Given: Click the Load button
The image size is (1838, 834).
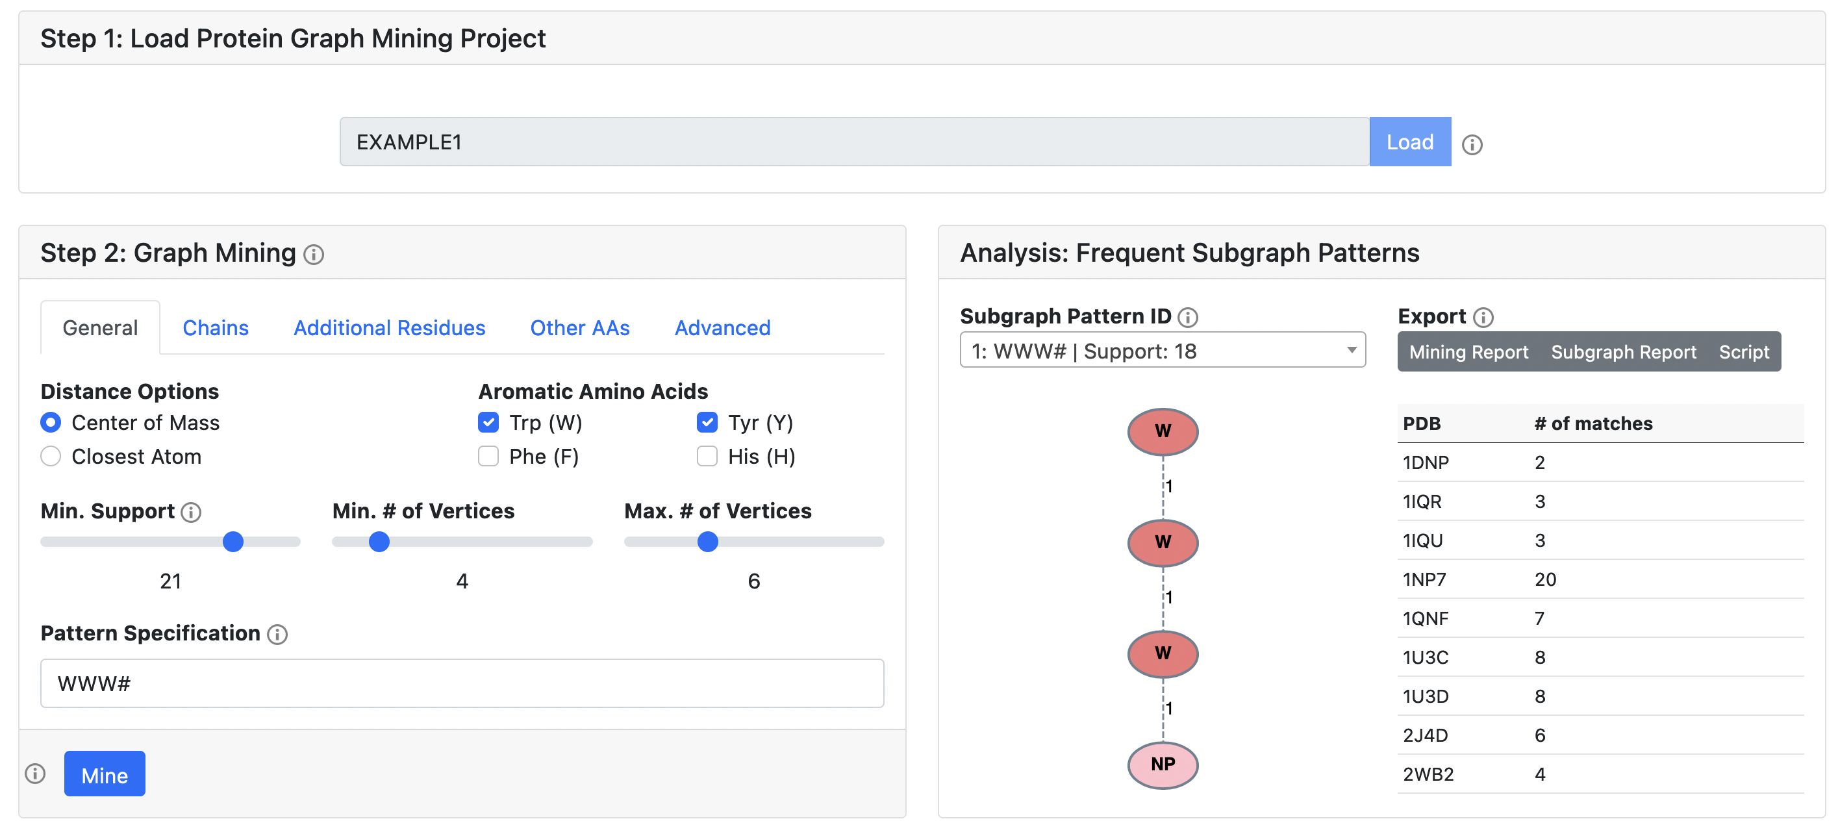Looking at the screenshot, I should tap(1411, 142).
